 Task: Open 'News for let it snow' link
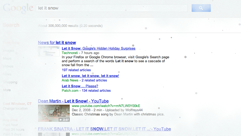click(x=57, y=43)
